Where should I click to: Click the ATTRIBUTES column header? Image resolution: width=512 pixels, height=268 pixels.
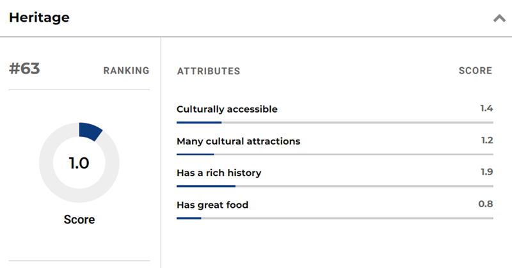coord(209,71)
